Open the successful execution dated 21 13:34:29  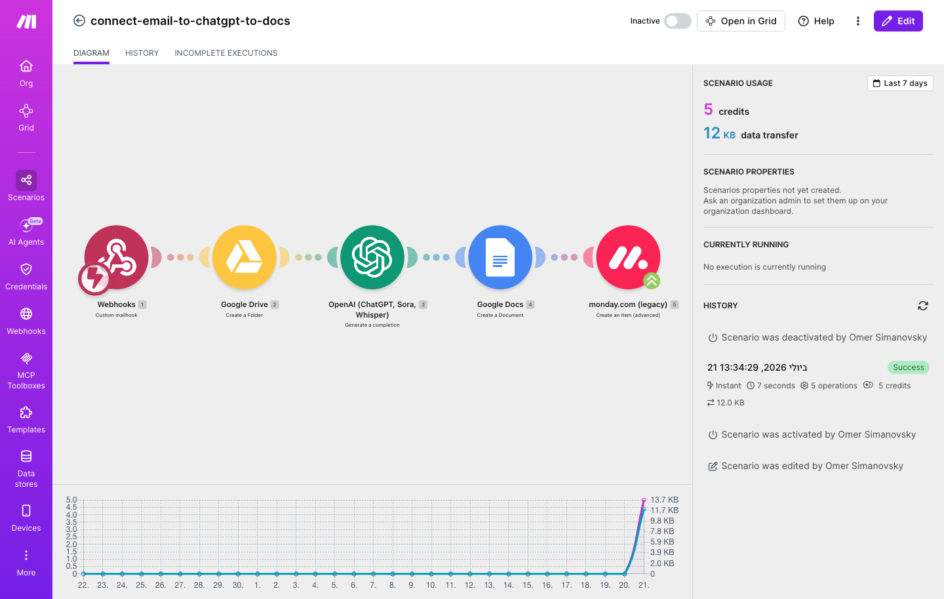point(757,367)
